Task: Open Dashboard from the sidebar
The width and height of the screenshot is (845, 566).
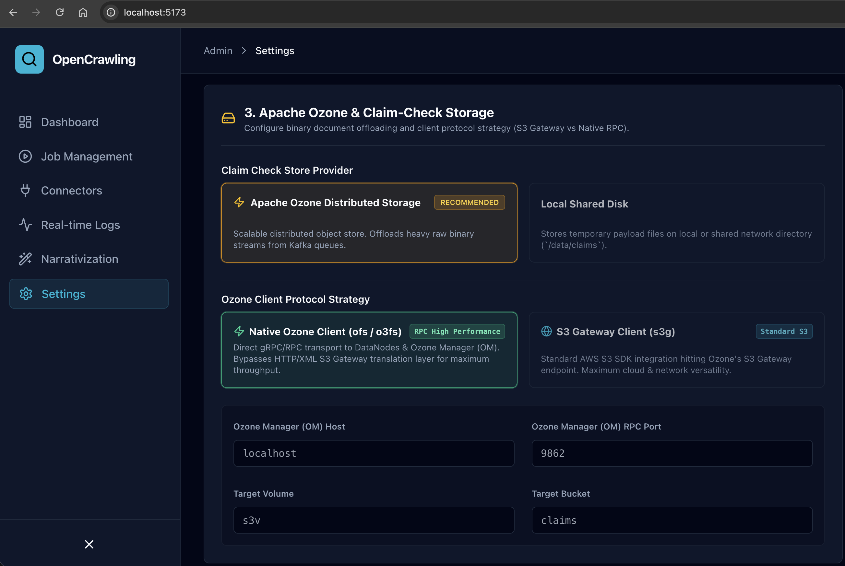Action: [89, 122]
